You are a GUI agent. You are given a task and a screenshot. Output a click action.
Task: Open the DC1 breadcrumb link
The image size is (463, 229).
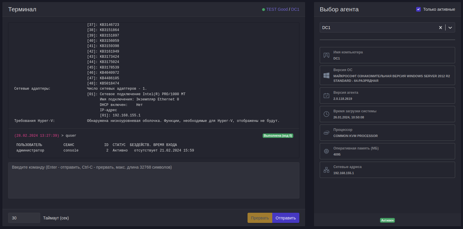tap(295, 9)
